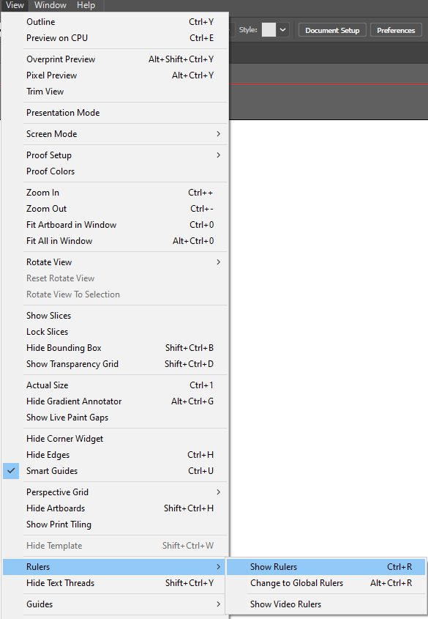This screenshot has width=428, height=619.
Task: Toggle the Smart Guides checkmark
Action: 11,470
